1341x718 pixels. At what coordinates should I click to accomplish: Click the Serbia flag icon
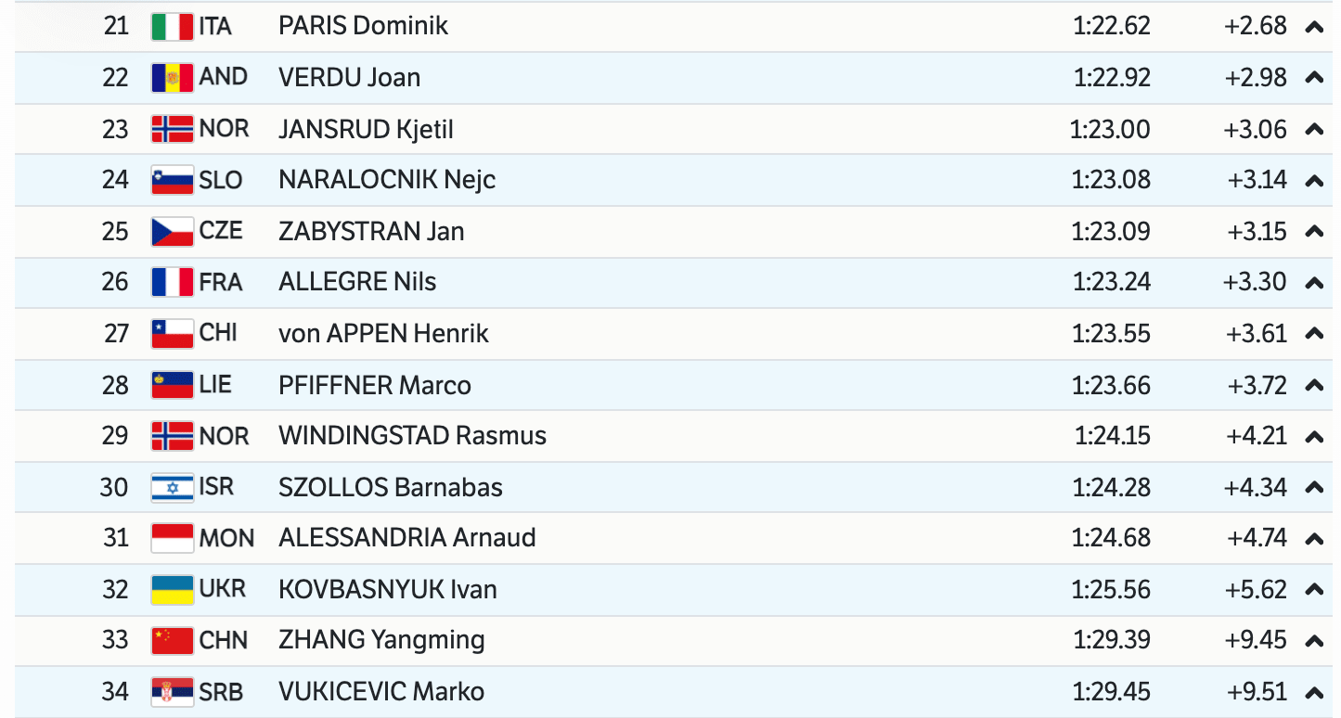coord(172,691)
